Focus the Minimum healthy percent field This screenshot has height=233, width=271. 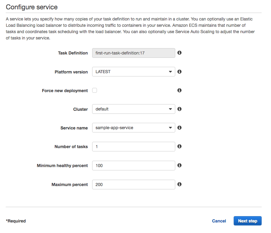(x=133, y=166)
